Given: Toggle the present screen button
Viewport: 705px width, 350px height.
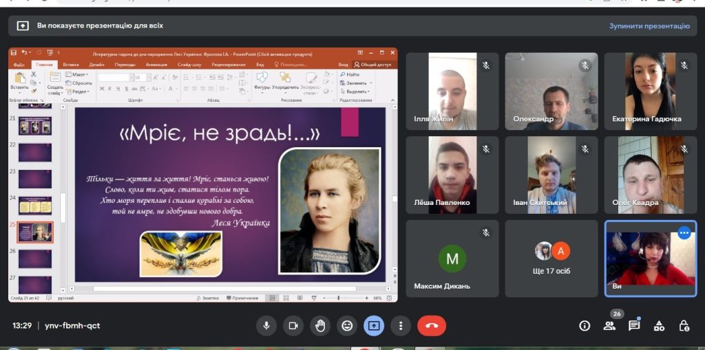Looking at the screenshot, I should tap(374, 325).
